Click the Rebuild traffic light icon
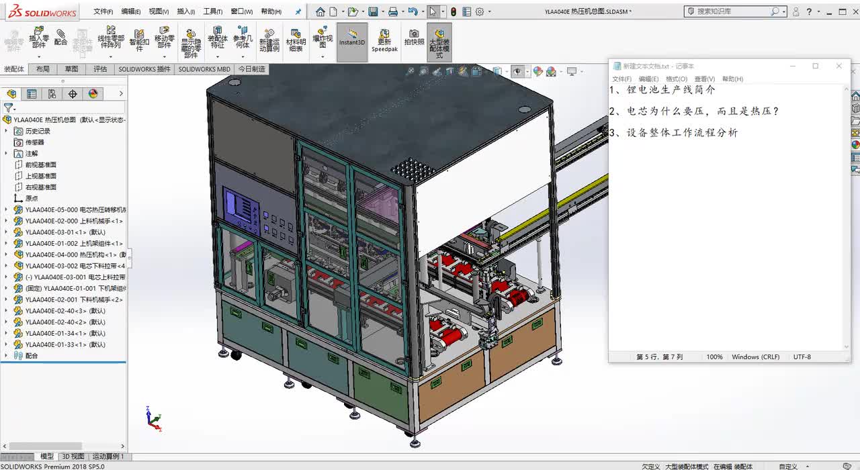 pos(454,11)
